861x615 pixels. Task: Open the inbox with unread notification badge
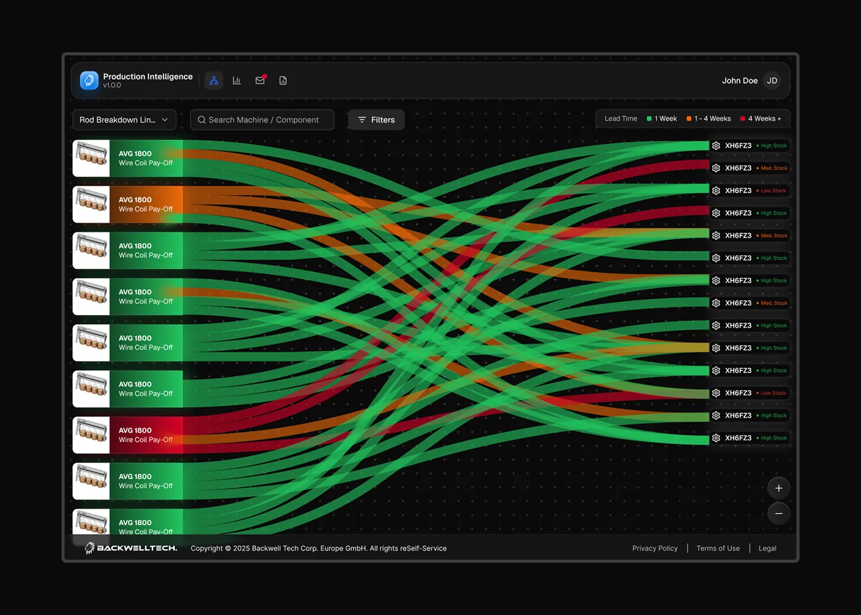point(260,80)
